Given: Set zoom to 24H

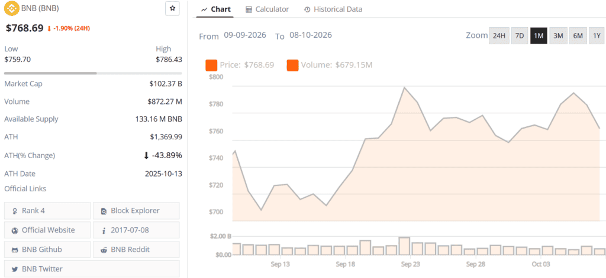Looking at the screenshot, I should tap(499, 35).
